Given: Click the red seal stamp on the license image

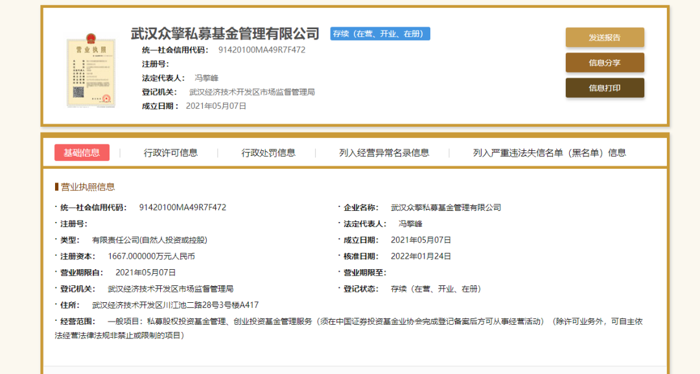Looking at the screenshot, I should (106, 98).
